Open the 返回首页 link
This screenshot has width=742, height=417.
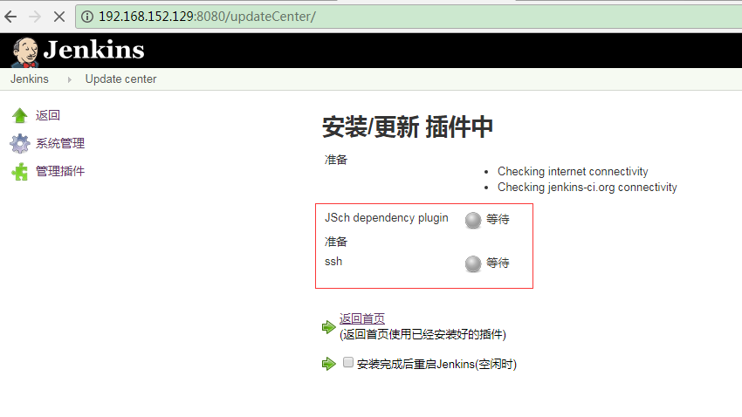(362, 318)
